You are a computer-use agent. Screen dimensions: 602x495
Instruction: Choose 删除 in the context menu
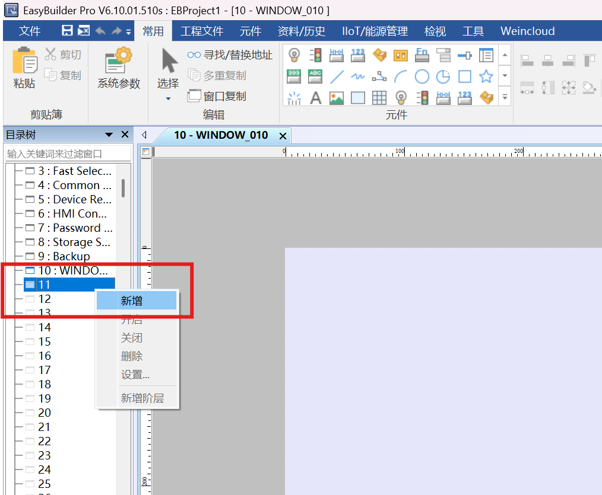coord(137,356)
